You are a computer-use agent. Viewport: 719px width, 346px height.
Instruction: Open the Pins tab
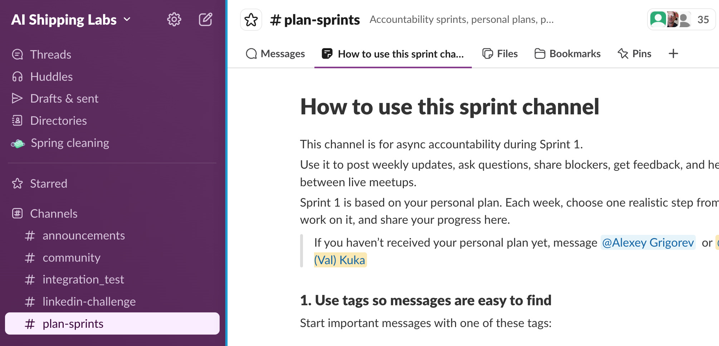tap(635, 54)
